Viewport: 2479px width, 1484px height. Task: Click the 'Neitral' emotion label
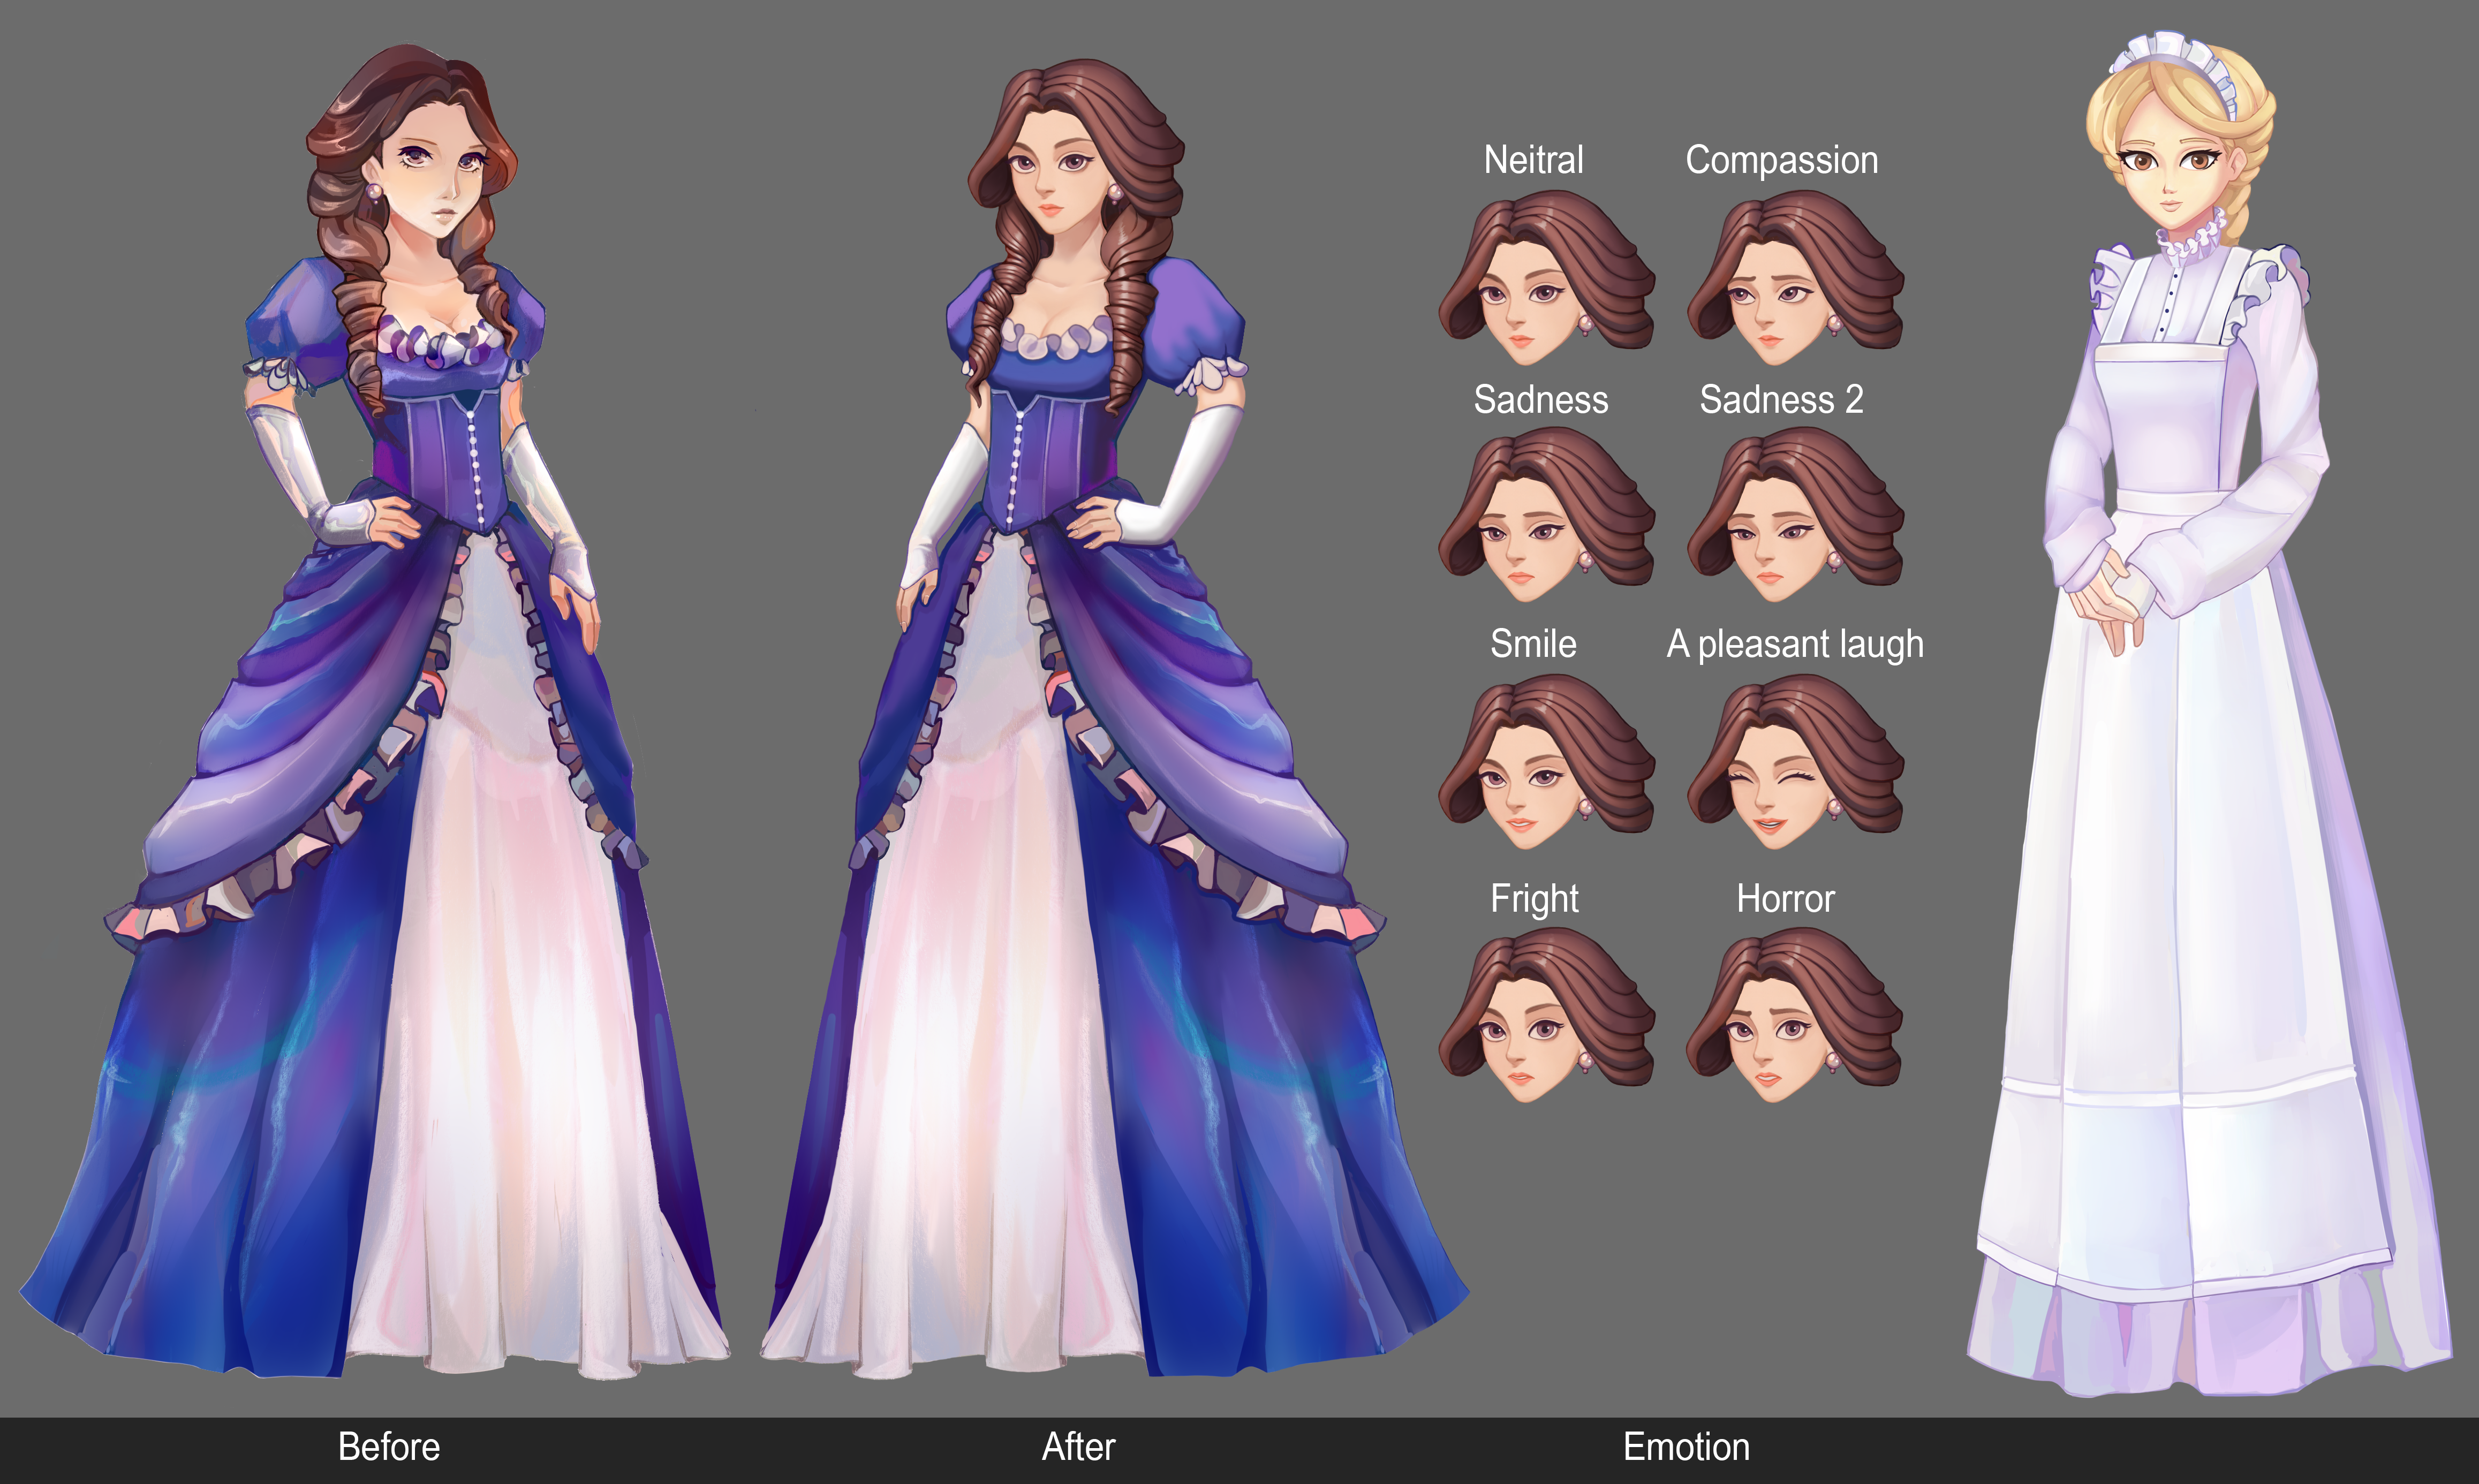tap(1533, 160)
